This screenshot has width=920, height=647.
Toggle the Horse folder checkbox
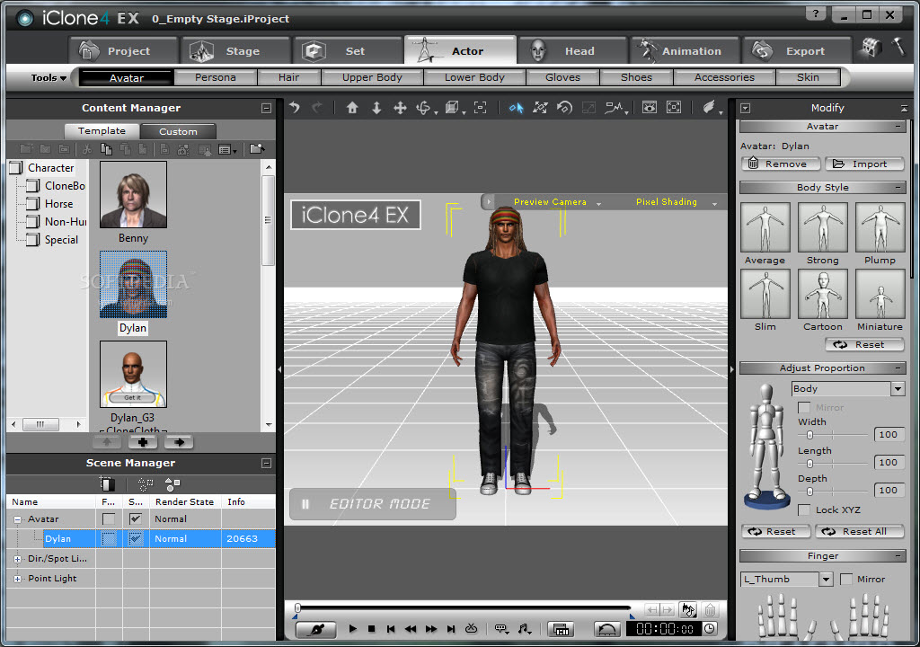(x=33, y=204)
